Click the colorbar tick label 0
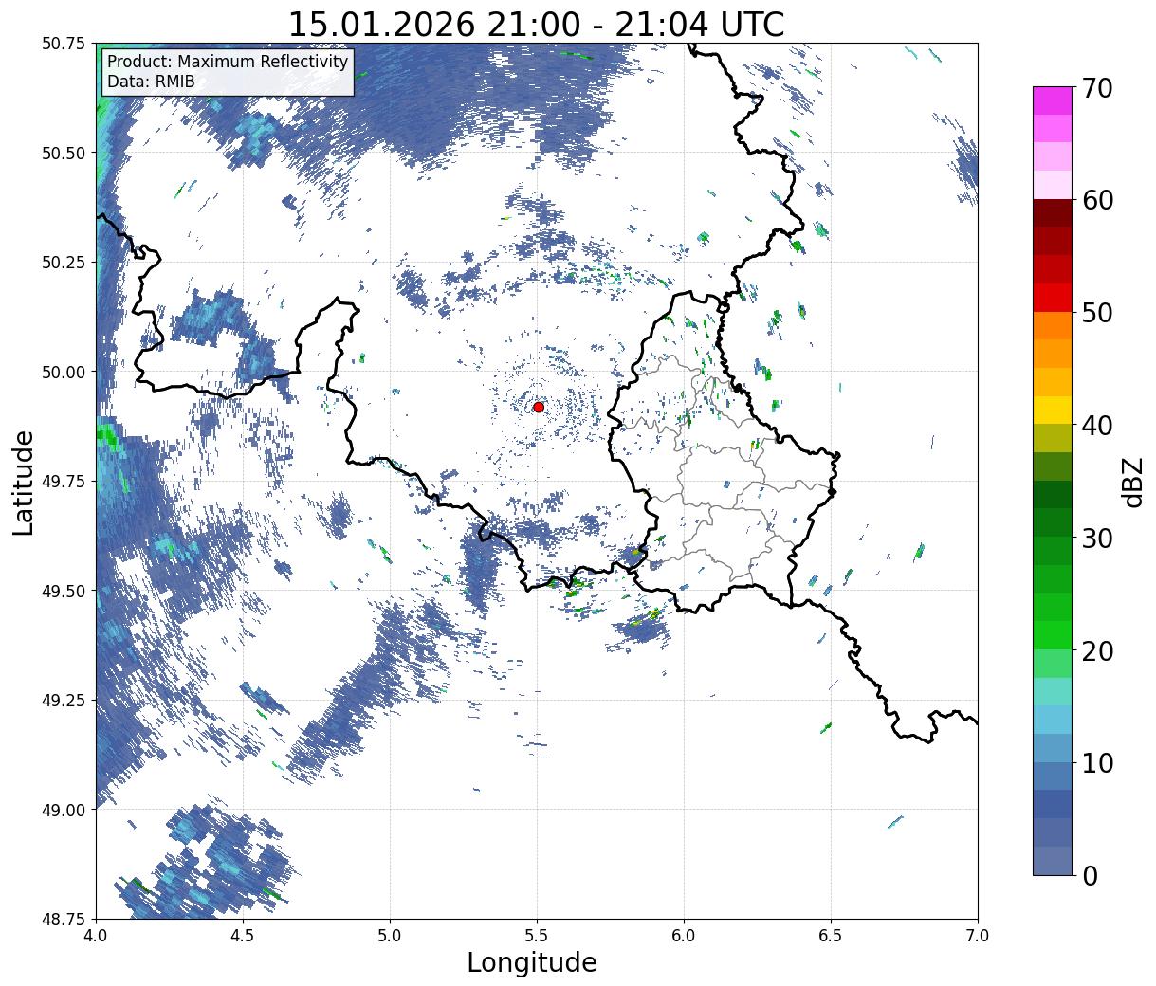Screen dimensions: 1156x986 1090,876
